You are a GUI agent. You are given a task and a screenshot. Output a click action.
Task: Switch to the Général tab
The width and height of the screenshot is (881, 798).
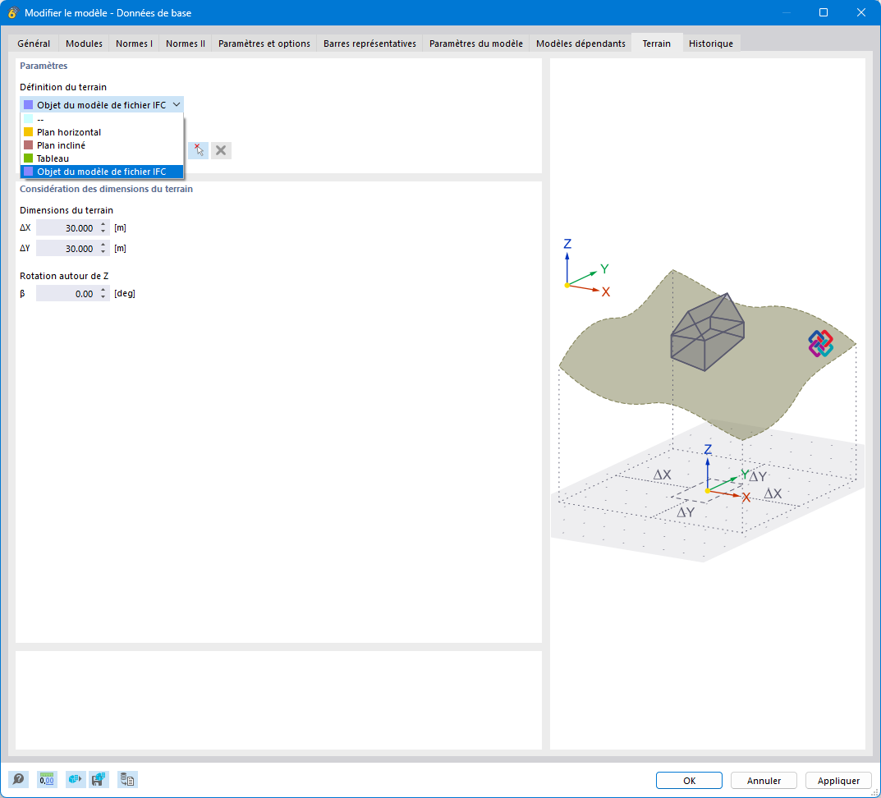34,44
